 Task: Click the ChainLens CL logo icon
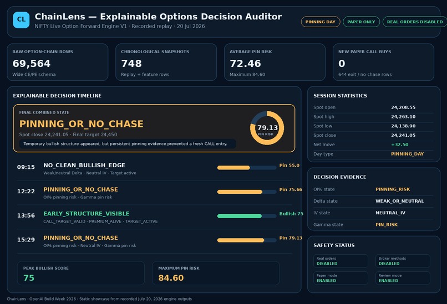pos(21,20)
